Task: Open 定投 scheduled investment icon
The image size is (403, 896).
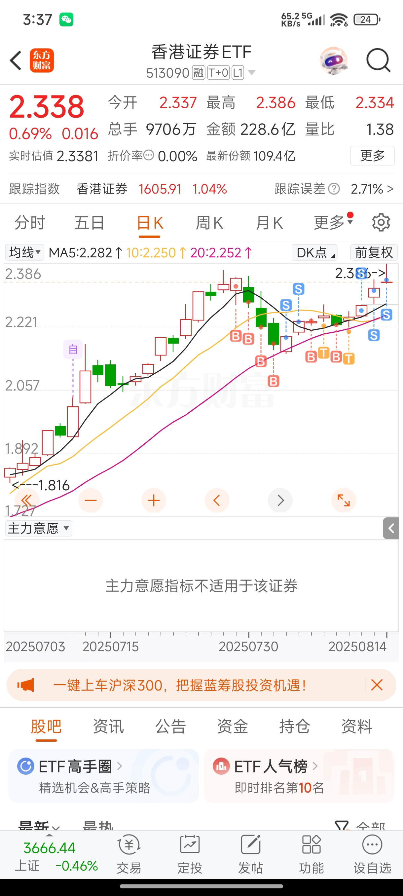Action: click(190, 855)
